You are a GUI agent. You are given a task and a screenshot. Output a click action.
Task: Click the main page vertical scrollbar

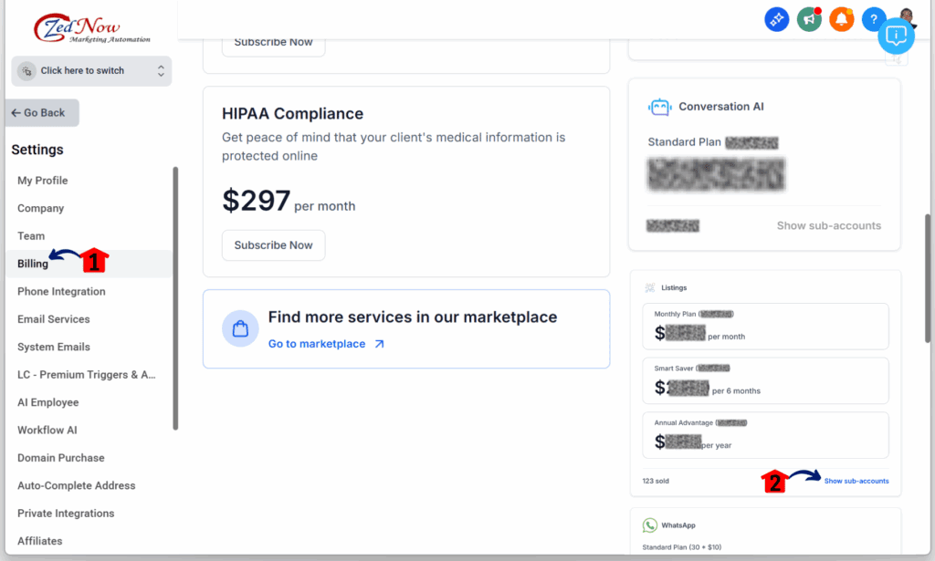928,278
